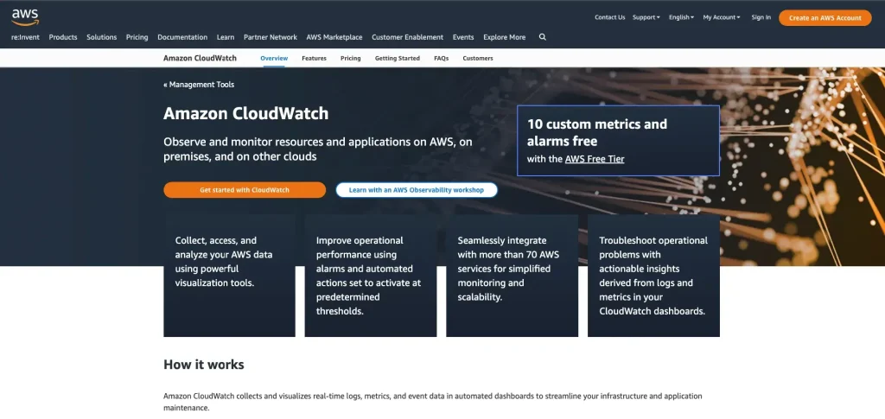Viewport: 885px width, 419px height.
Task: Click the AWS logo
Action: 25,17
